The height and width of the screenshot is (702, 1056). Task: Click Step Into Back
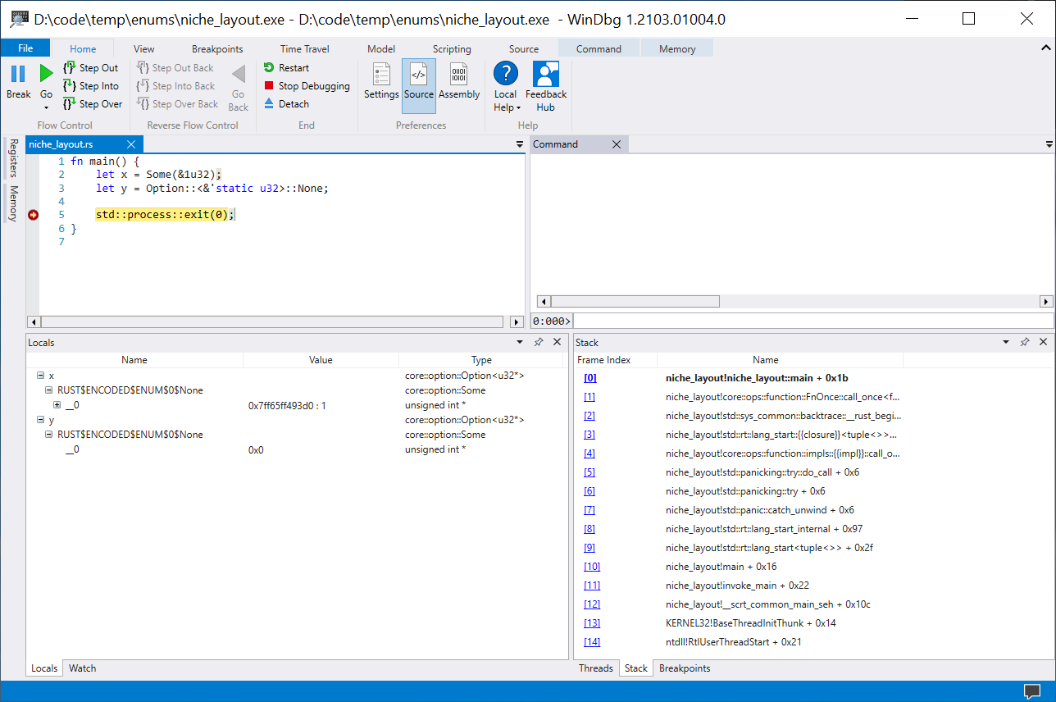point(175,86)
